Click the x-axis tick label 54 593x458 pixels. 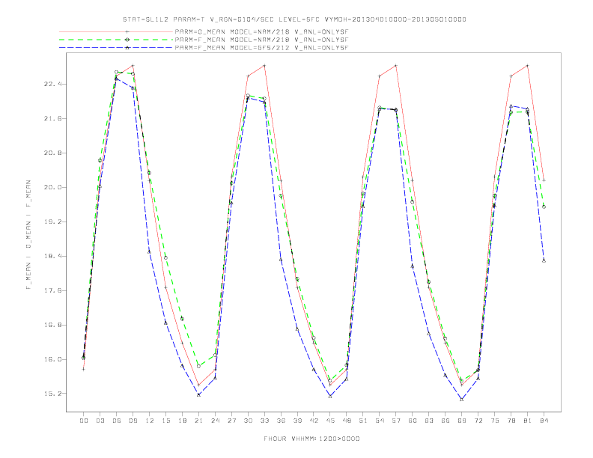click(380, 421)
